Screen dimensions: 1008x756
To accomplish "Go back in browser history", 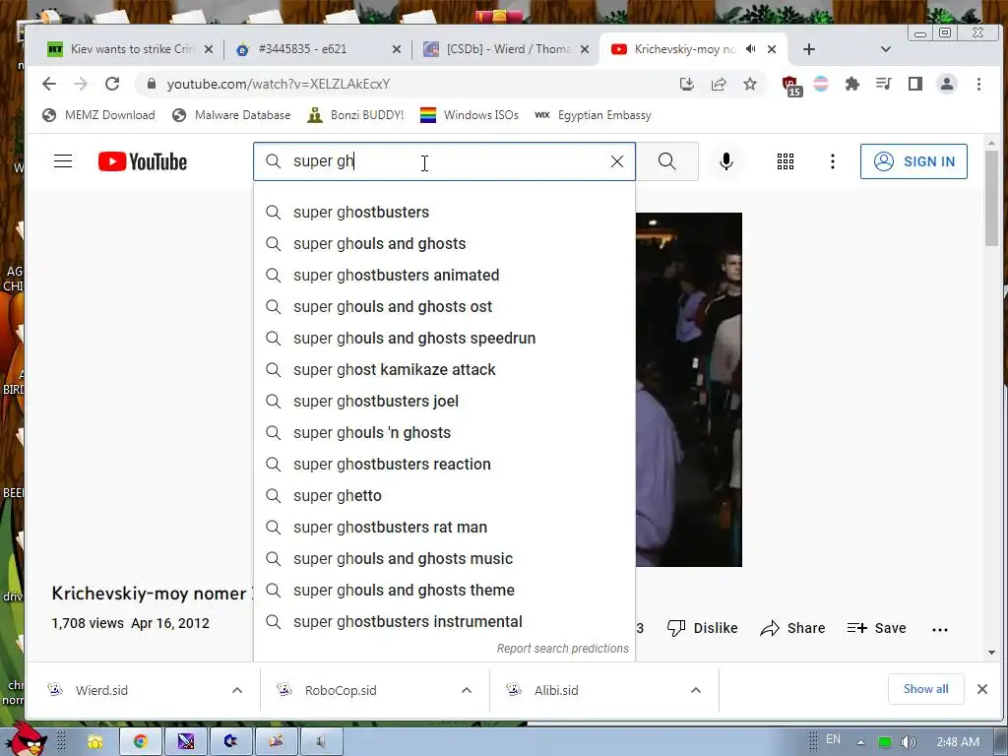I will click(x=49, y=84).
